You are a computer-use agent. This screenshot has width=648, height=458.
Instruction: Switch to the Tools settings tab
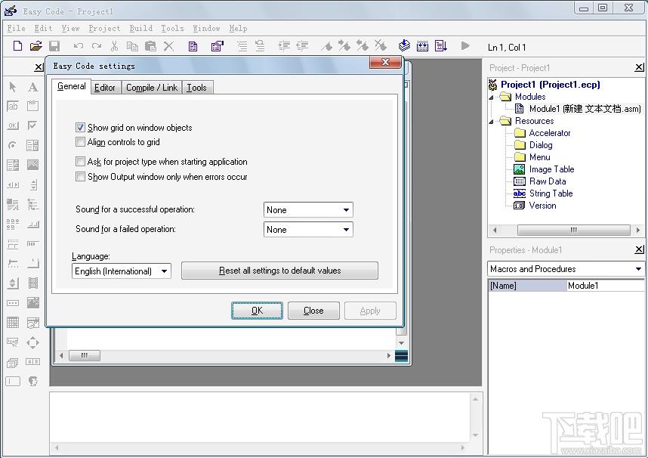[x=196, y=88]
